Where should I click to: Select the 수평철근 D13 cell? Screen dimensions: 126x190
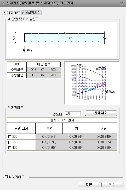(33, 75)
